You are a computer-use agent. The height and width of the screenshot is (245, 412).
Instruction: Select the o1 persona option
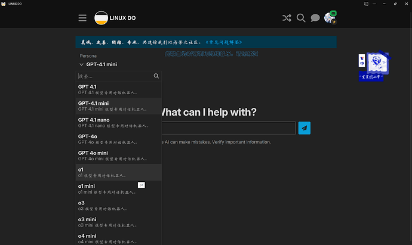118,172
